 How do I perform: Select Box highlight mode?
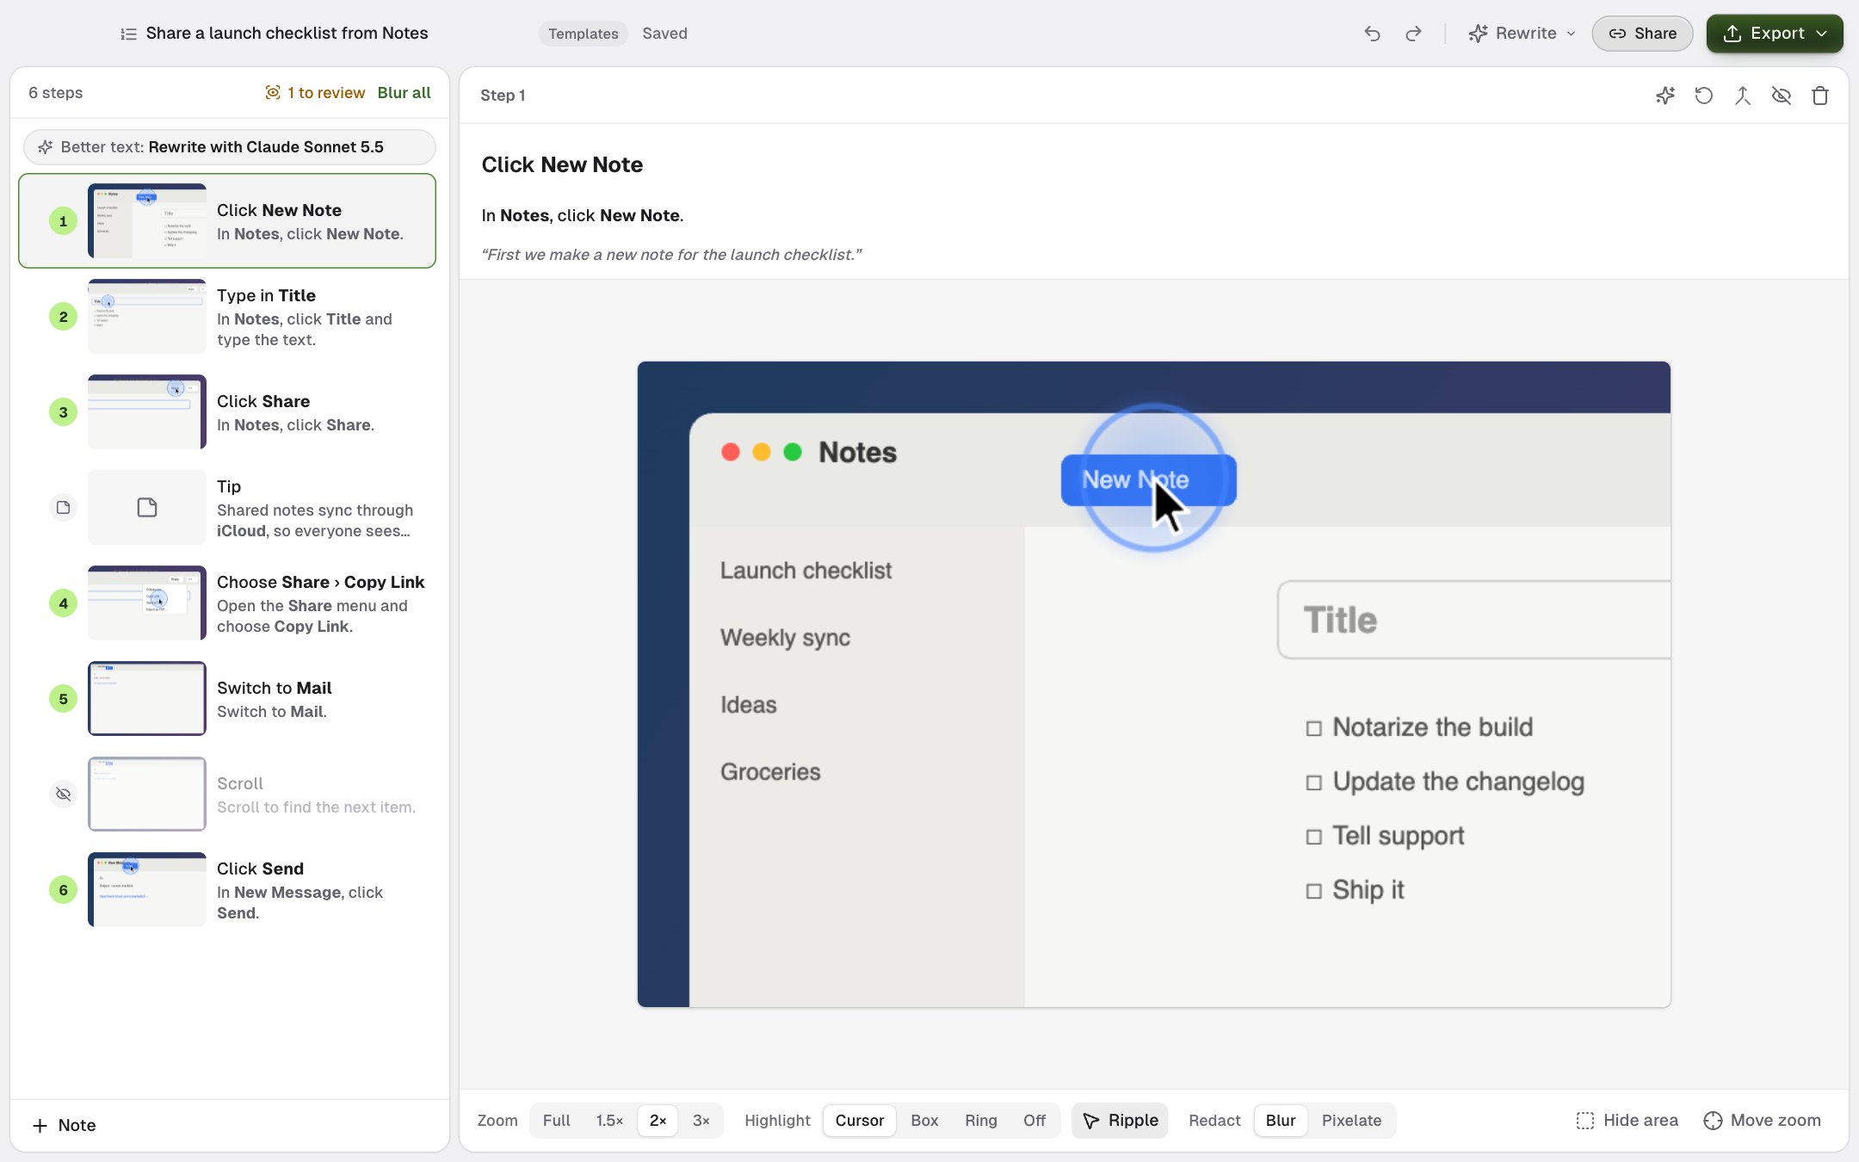point(924,1121)
